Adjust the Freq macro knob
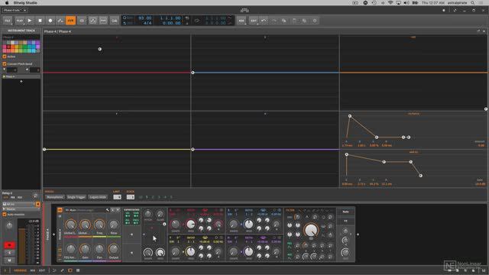 [99, 224]
